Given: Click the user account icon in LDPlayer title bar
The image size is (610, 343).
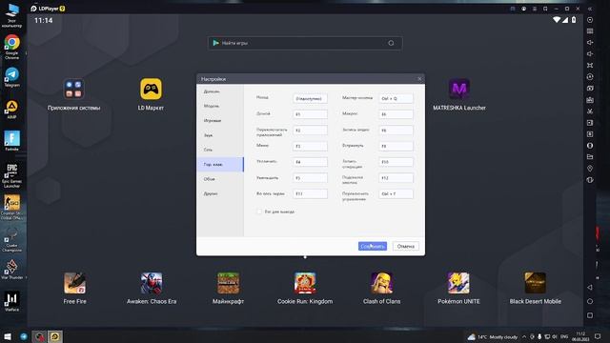Looking at the screenshot, I should 523,9.
